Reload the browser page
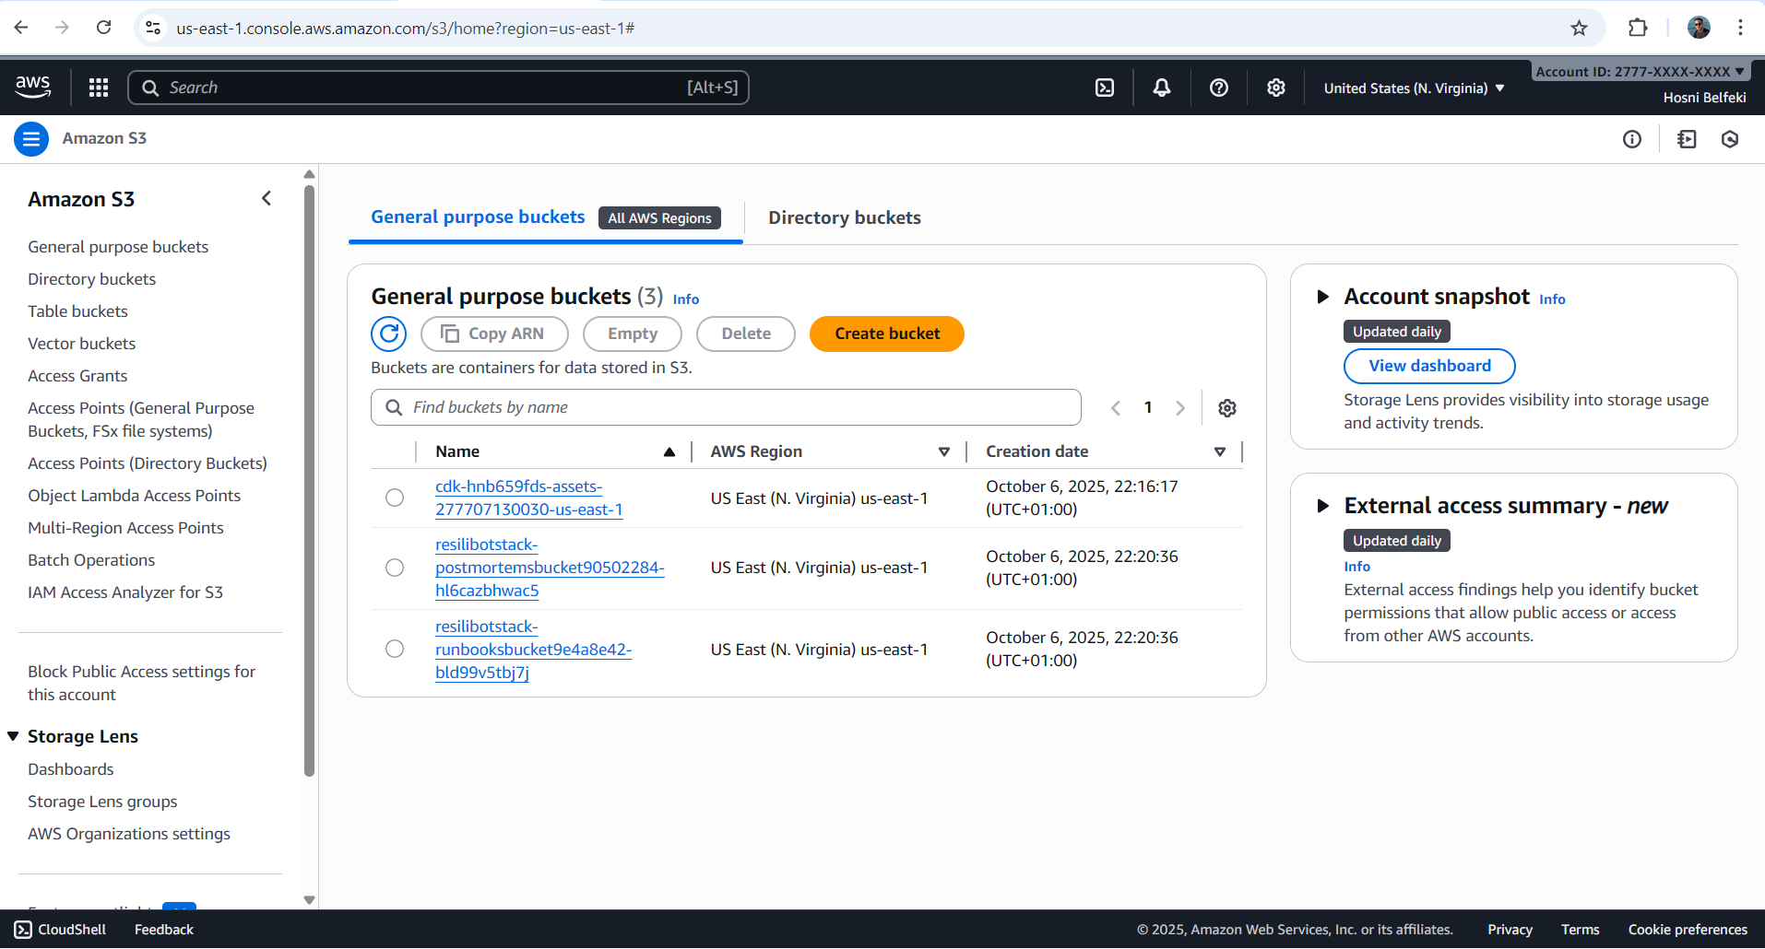Screen dimensions: 1765x949 104,28
